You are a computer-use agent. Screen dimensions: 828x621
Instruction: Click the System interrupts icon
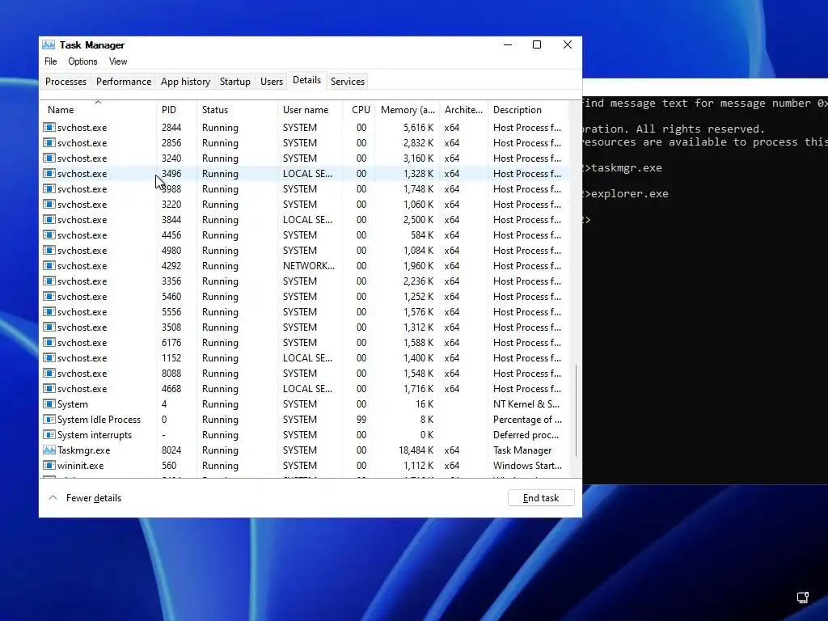click(49, 434)
